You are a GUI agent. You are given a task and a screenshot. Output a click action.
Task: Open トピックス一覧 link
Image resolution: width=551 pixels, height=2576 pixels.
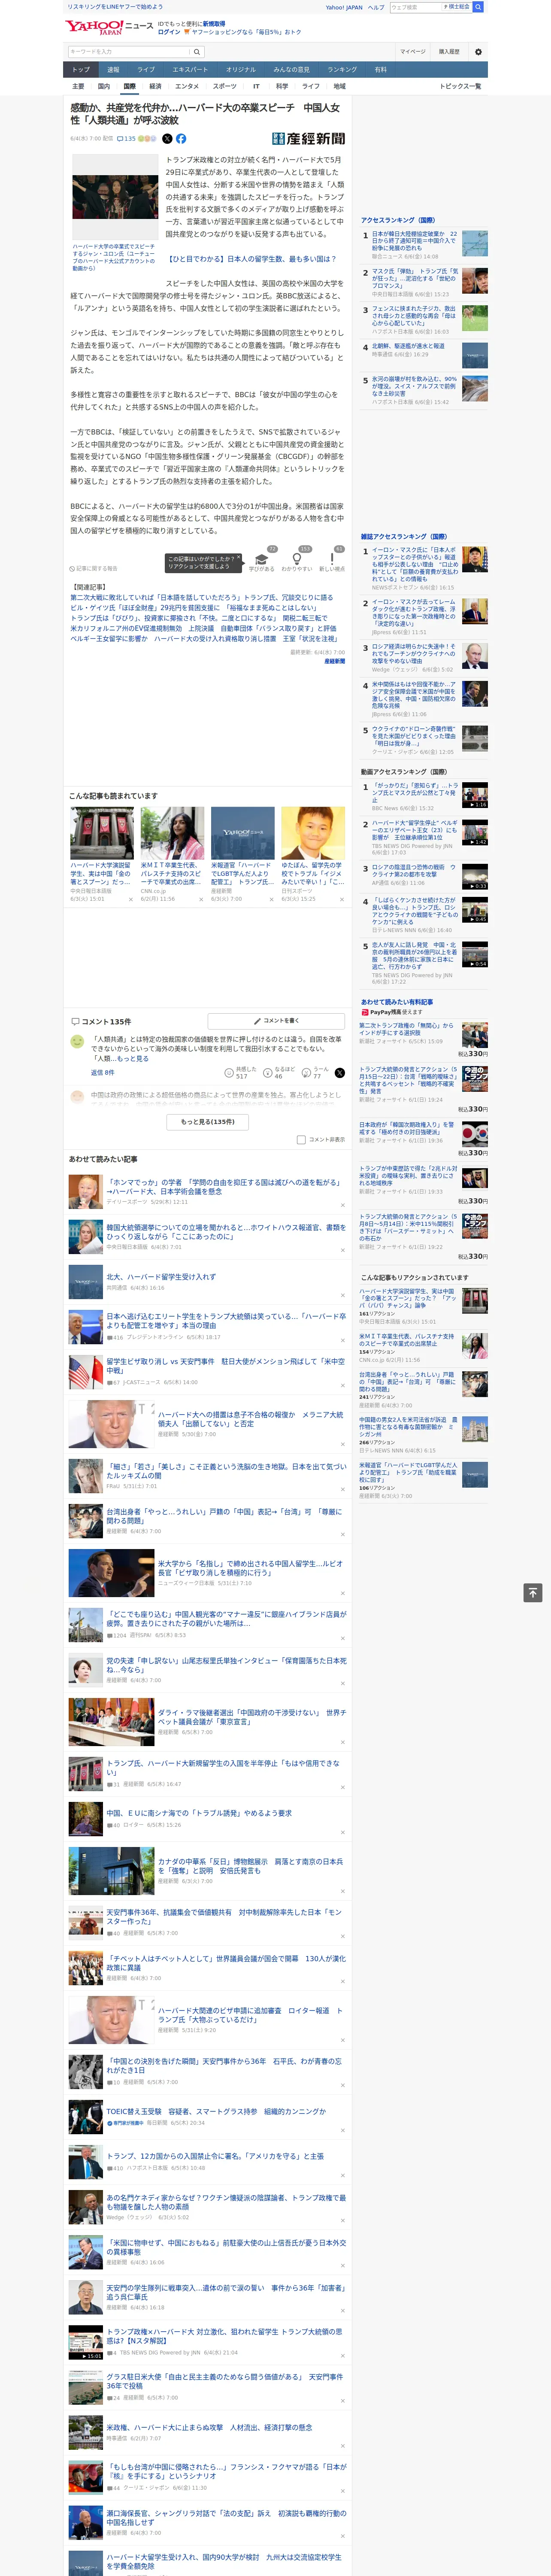[x=460, y=86]
